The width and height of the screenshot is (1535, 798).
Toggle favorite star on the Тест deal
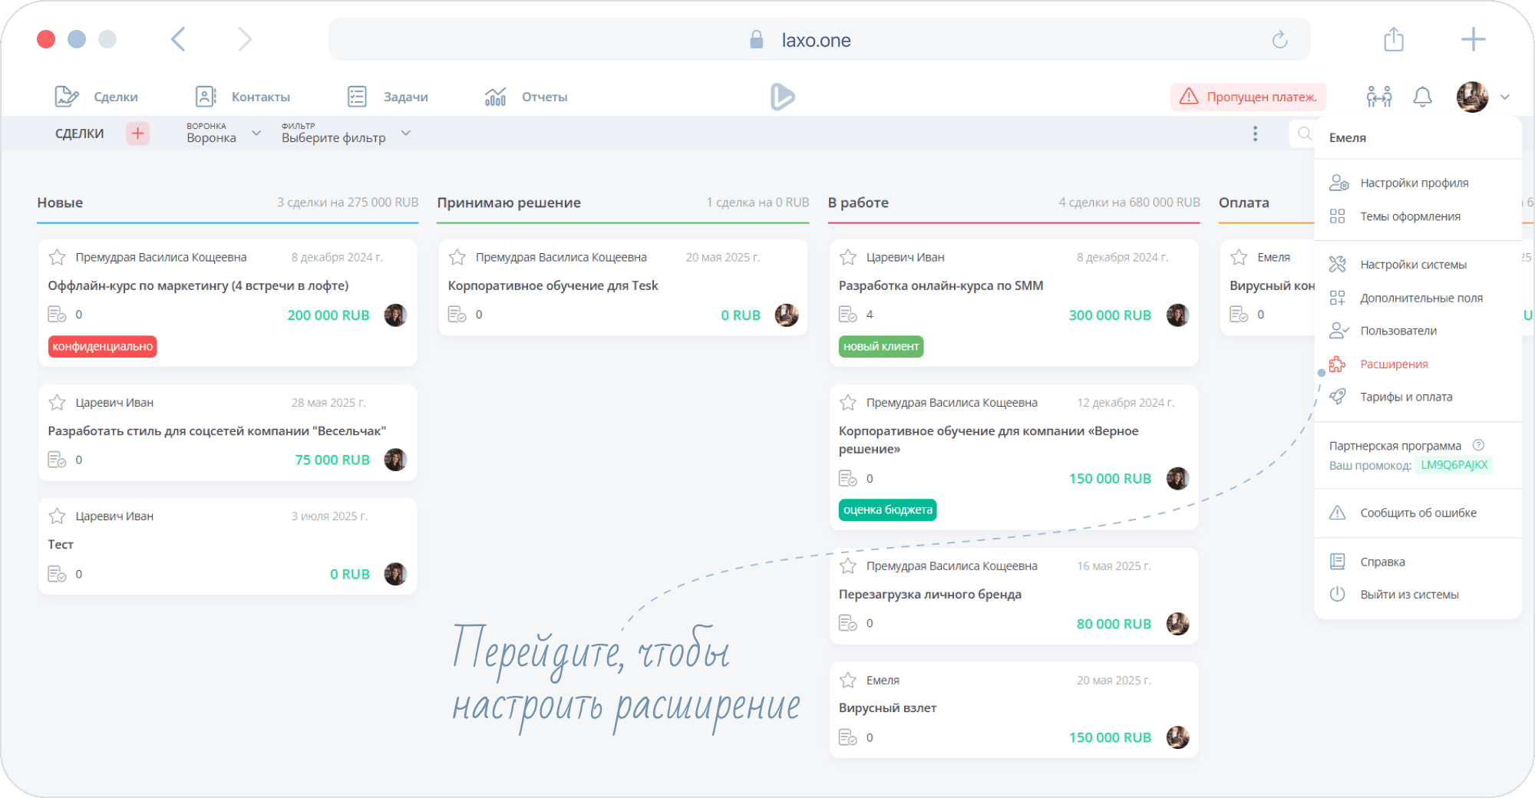[x=58, y=516]
